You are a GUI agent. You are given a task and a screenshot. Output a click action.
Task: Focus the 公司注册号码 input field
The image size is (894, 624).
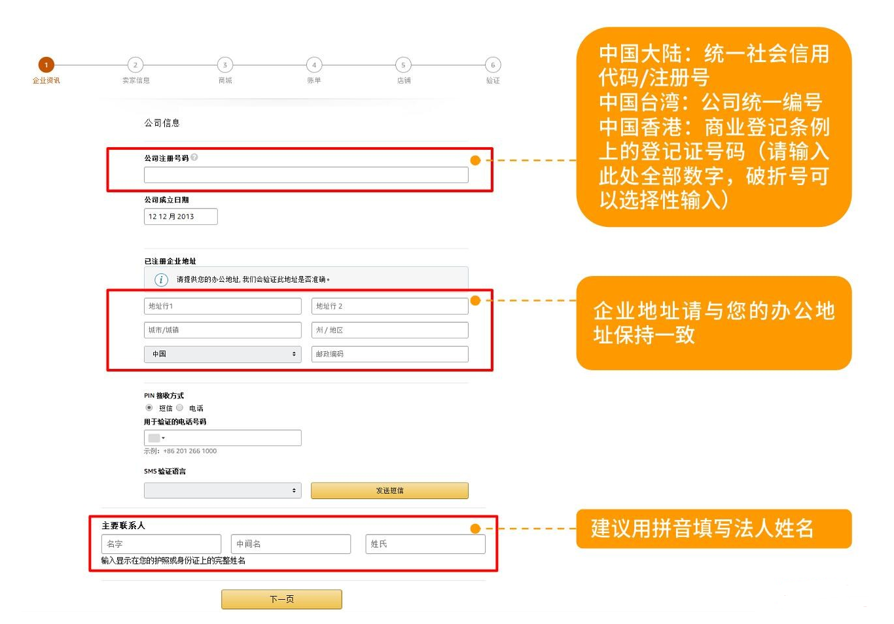pyautogui.click(x=306, y=175)
